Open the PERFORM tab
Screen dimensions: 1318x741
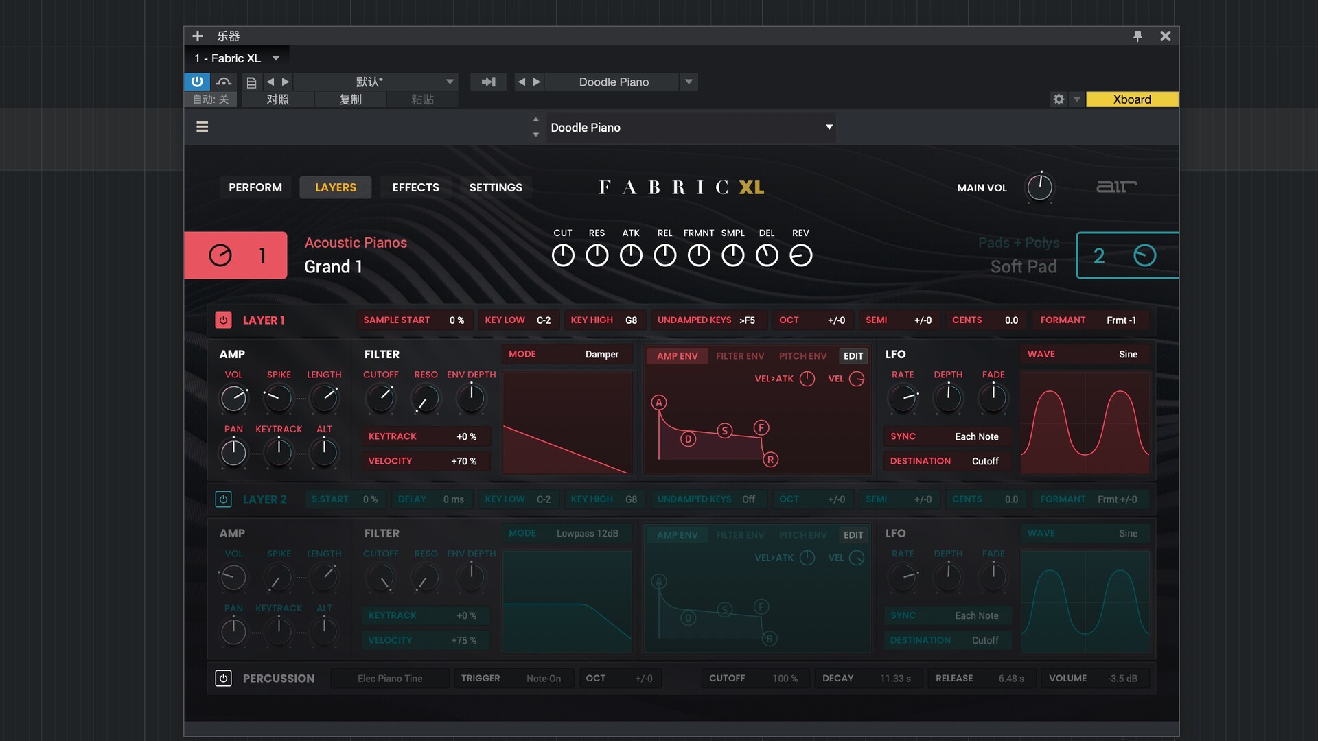(x=255, y=187)
